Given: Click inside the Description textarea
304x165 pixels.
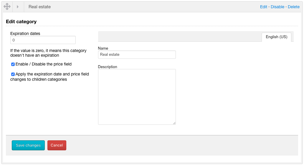Looking at the screenshot, I should (x=137, y=97).
